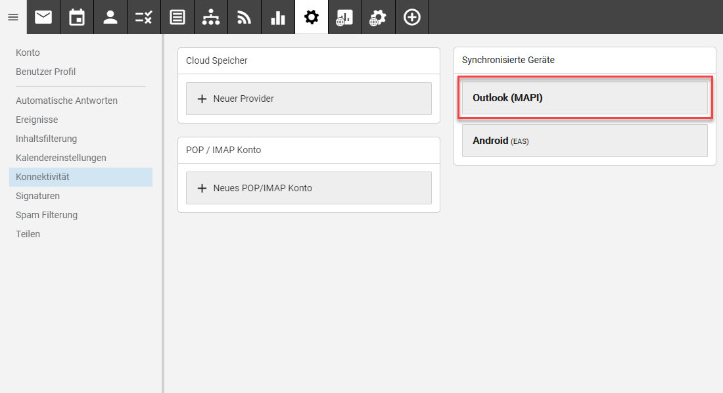Image resolution: width=723 pixels, height=393 pixels.
Task: Open the org chart hierarchy icon
Action: click(211, 18)
